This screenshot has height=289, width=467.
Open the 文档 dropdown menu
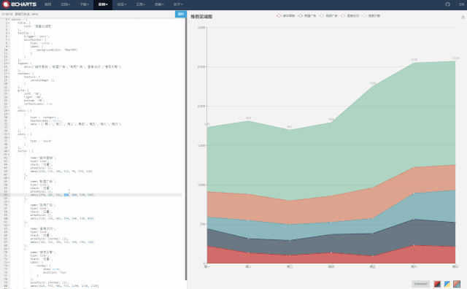tap(65, 4)
